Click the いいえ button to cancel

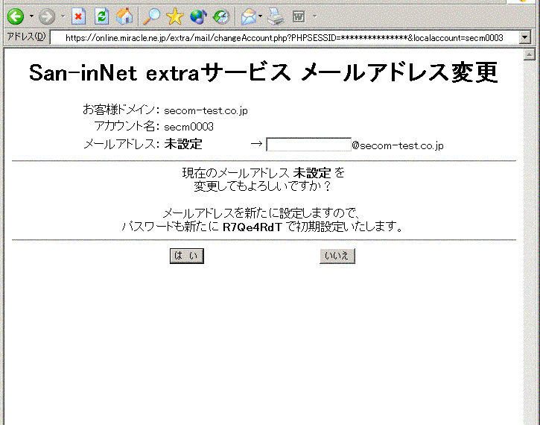(337, 256)
